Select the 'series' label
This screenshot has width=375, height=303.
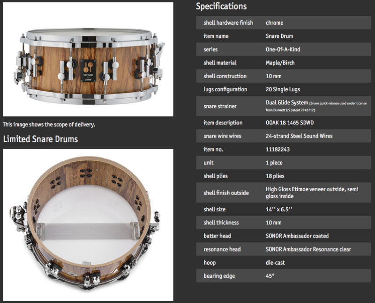tap(210, 50)
